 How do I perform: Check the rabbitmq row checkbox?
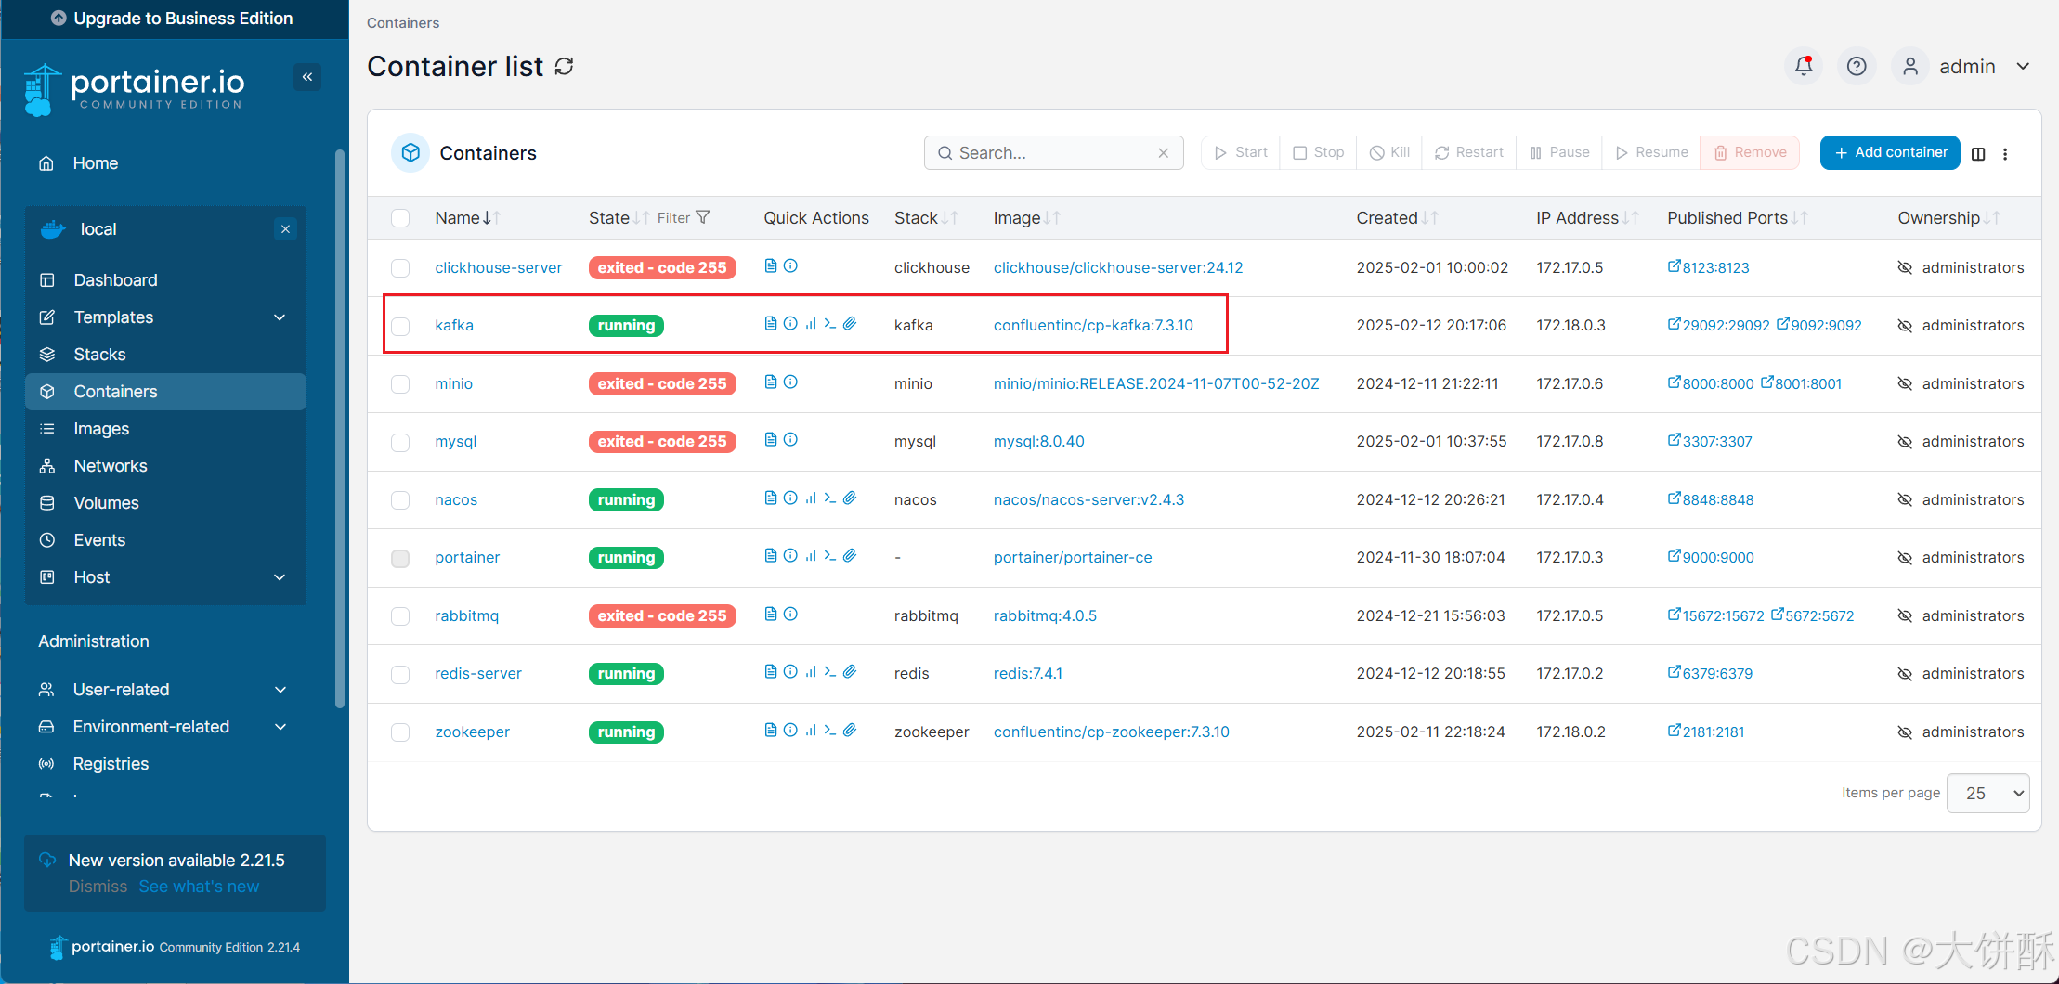coord(400,616)
